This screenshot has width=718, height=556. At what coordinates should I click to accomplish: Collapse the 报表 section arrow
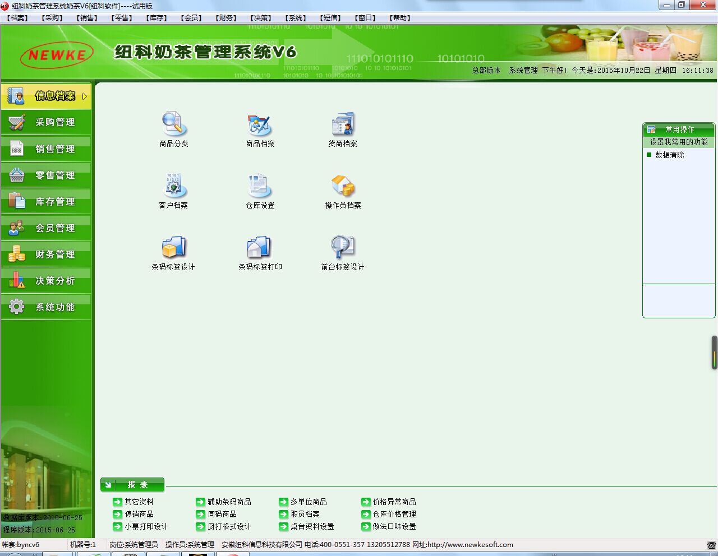[x=108, y=485]
